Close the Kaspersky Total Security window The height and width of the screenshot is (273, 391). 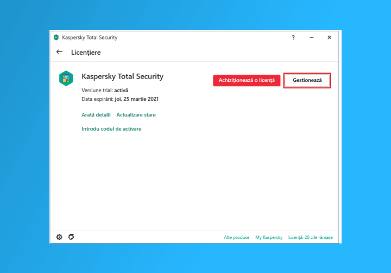329,37
